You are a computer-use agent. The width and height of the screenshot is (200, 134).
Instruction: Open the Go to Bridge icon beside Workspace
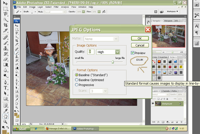[x=162, y=12]
